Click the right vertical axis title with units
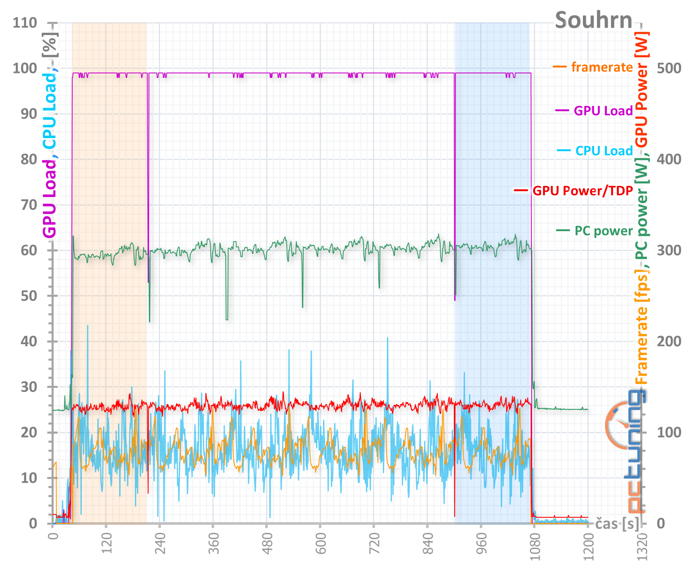This screenshot has width=684, height=561. (641, 208)
